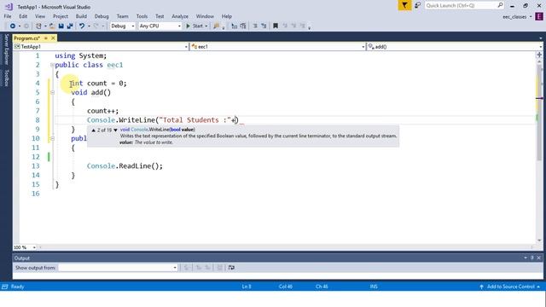Close the Program.cs tab
The image size is (546, 307).
53,38
